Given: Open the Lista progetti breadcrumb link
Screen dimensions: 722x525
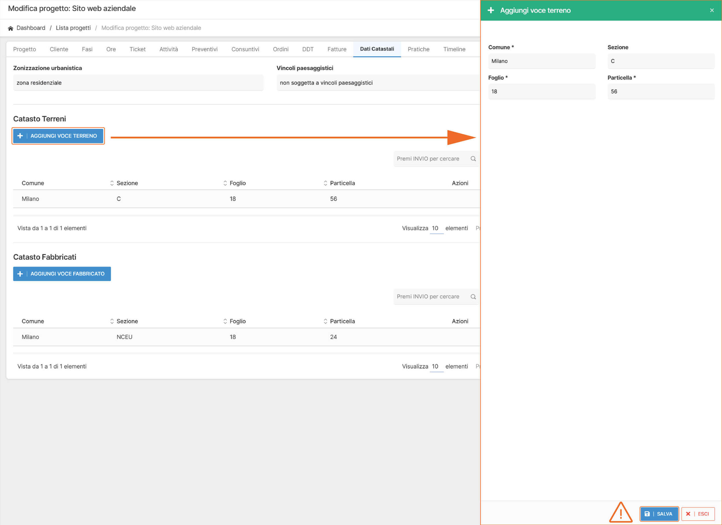Looking at the screenshot, I should pos(73,28).
